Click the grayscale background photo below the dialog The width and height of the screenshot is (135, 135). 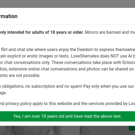point(64,130)
